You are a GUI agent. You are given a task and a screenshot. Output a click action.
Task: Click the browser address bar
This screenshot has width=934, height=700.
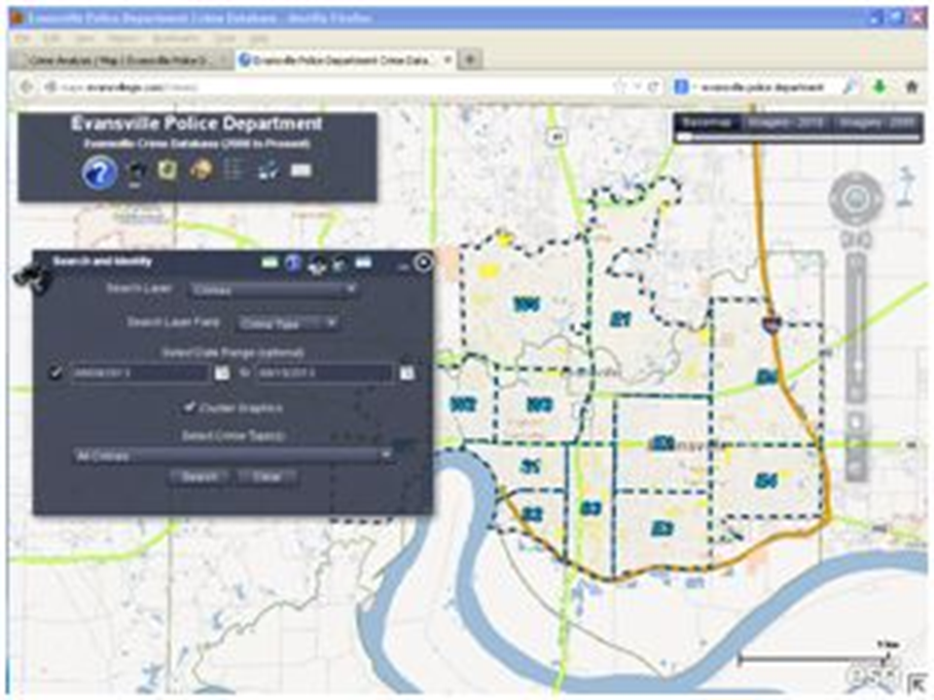point(328,87)
